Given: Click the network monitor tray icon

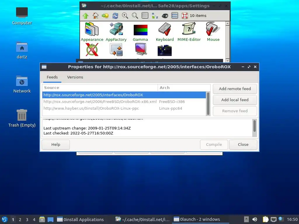Looking at the screenshot, I should [273, 219].
